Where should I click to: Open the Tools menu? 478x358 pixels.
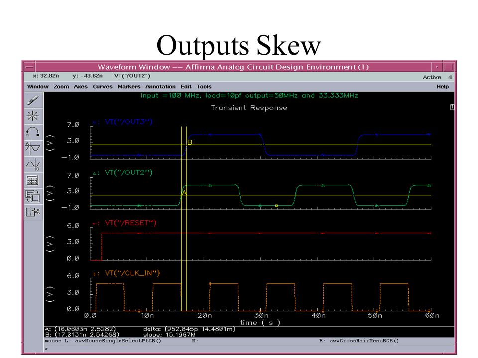point(204,87)
